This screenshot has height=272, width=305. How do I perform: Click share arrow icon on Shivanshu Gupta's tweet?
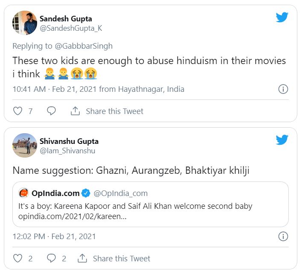tap(82, 258)
